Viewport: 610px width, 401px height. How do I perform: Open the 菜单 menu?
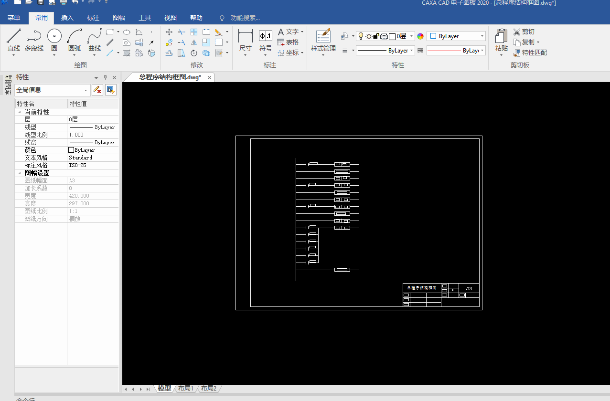[x=14, y=18]
